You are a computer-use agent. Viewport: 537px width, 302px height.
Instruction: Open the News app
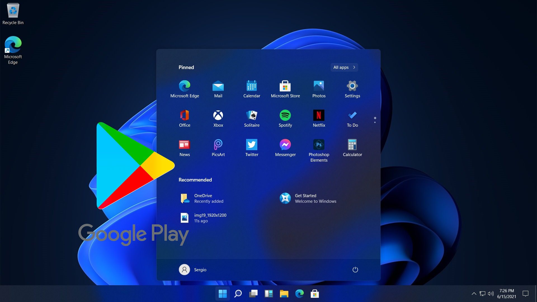click(x=185, y=148)
